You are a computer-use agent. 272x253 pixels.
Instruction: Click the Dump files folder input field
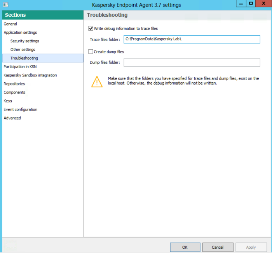tap(192, 62)
